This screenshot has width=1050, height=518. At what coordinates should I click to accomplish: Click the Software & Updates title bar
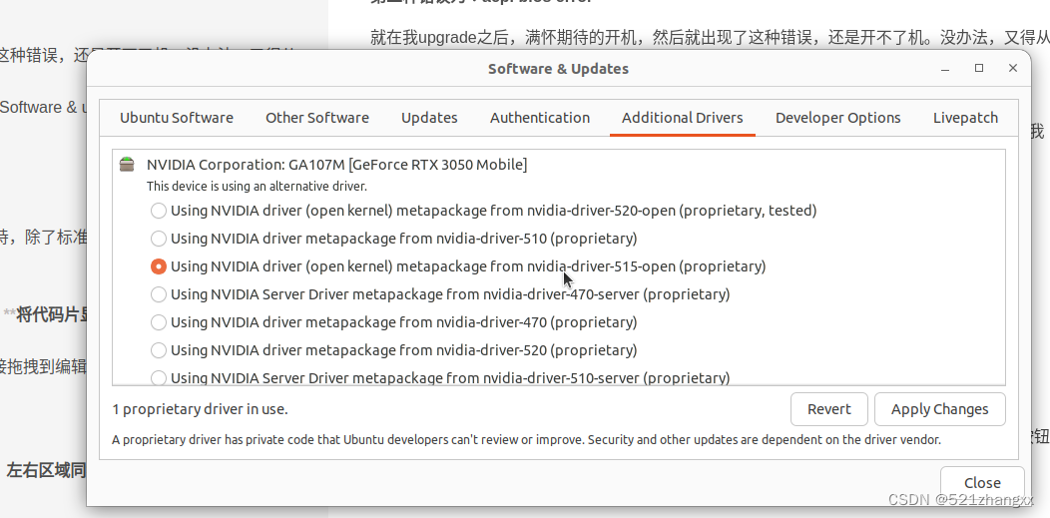coord(558,68)
